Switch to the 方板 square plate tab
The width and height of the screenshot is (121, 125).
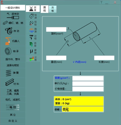tap(53, 9)
